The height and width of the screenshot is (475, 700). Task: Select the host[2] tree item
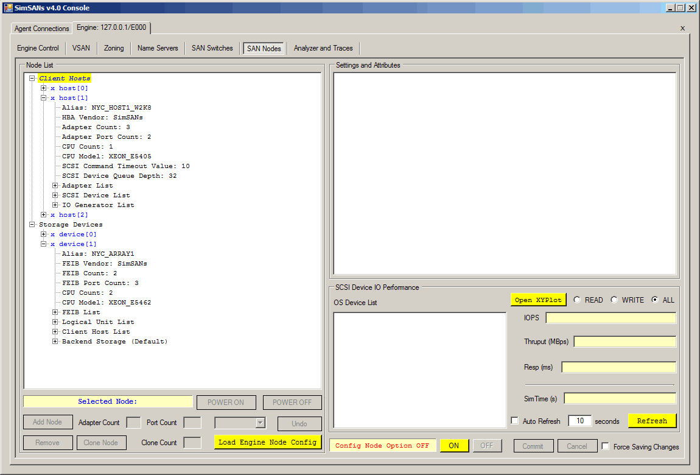[73, 215]
